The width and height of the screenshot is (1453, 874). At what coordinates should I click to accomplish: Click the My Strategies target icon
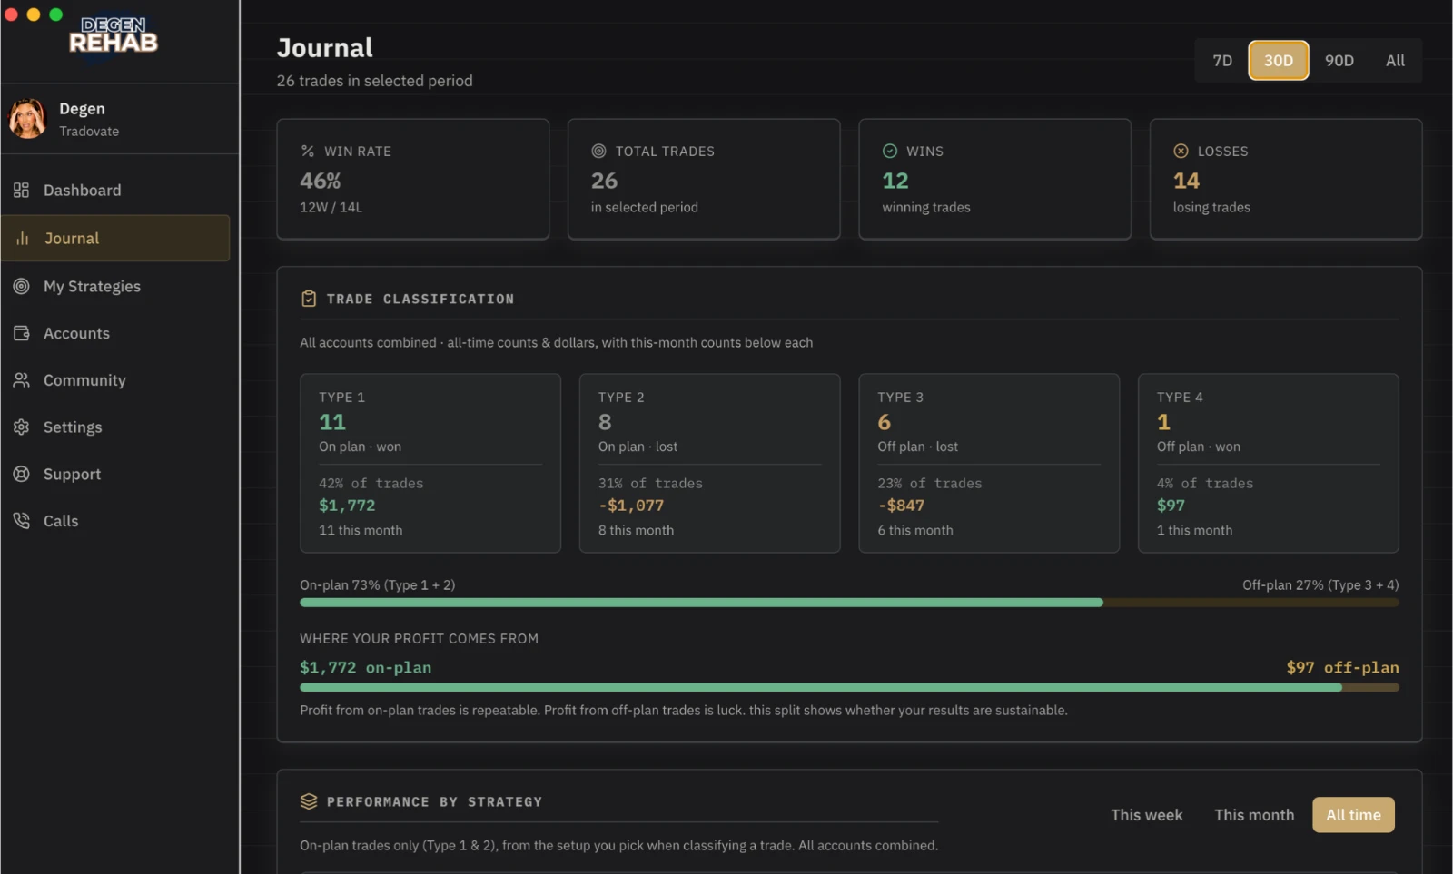pyautogui.click(x=21, y=286)
